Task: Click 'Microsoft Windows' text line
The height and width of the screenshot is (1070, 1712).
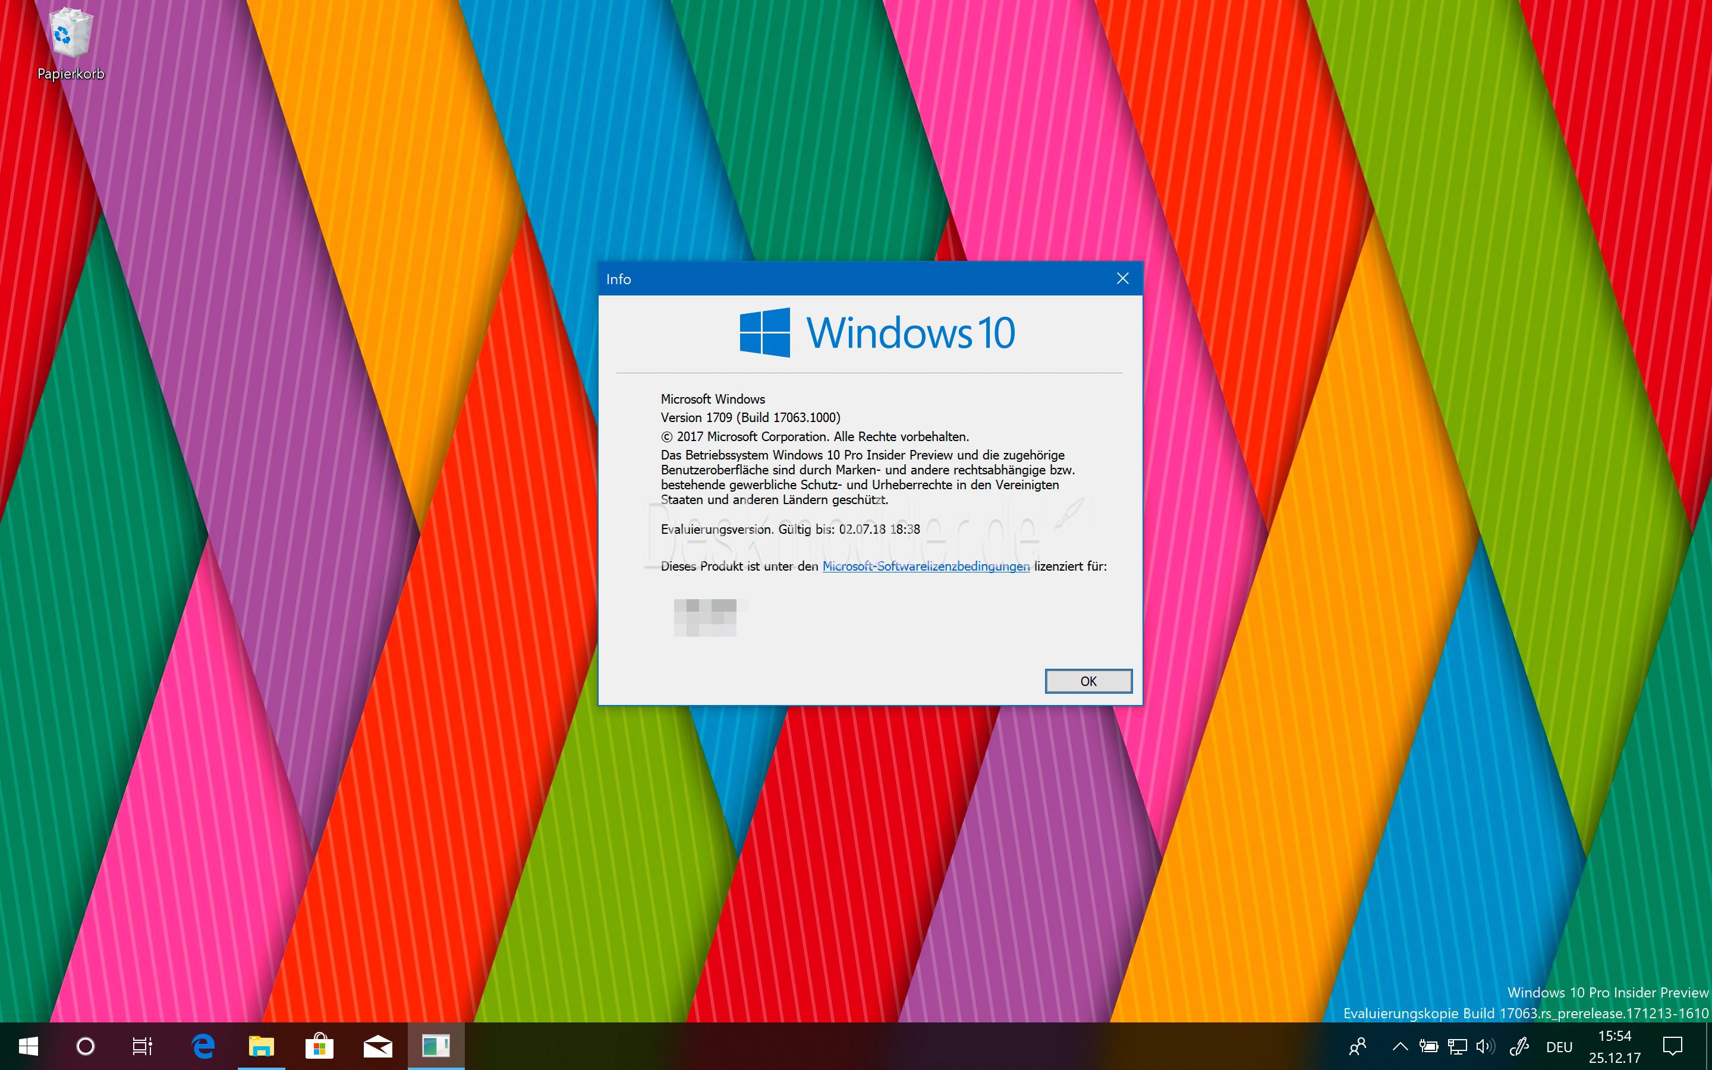Action: click(x=712, y=399)
